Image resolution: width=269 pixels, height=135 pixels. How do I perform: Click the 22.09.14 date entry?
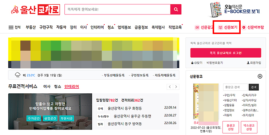(x=170, y=107)
